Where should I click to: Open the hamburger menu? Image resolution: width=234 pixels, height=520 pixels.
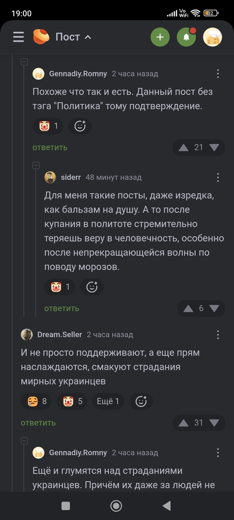point(18,37)
